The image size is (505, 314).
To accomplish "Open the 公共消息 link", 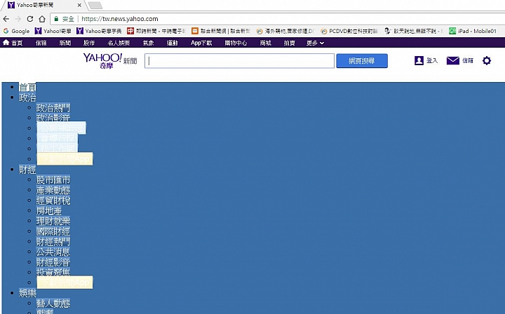I will click(53, 252).
